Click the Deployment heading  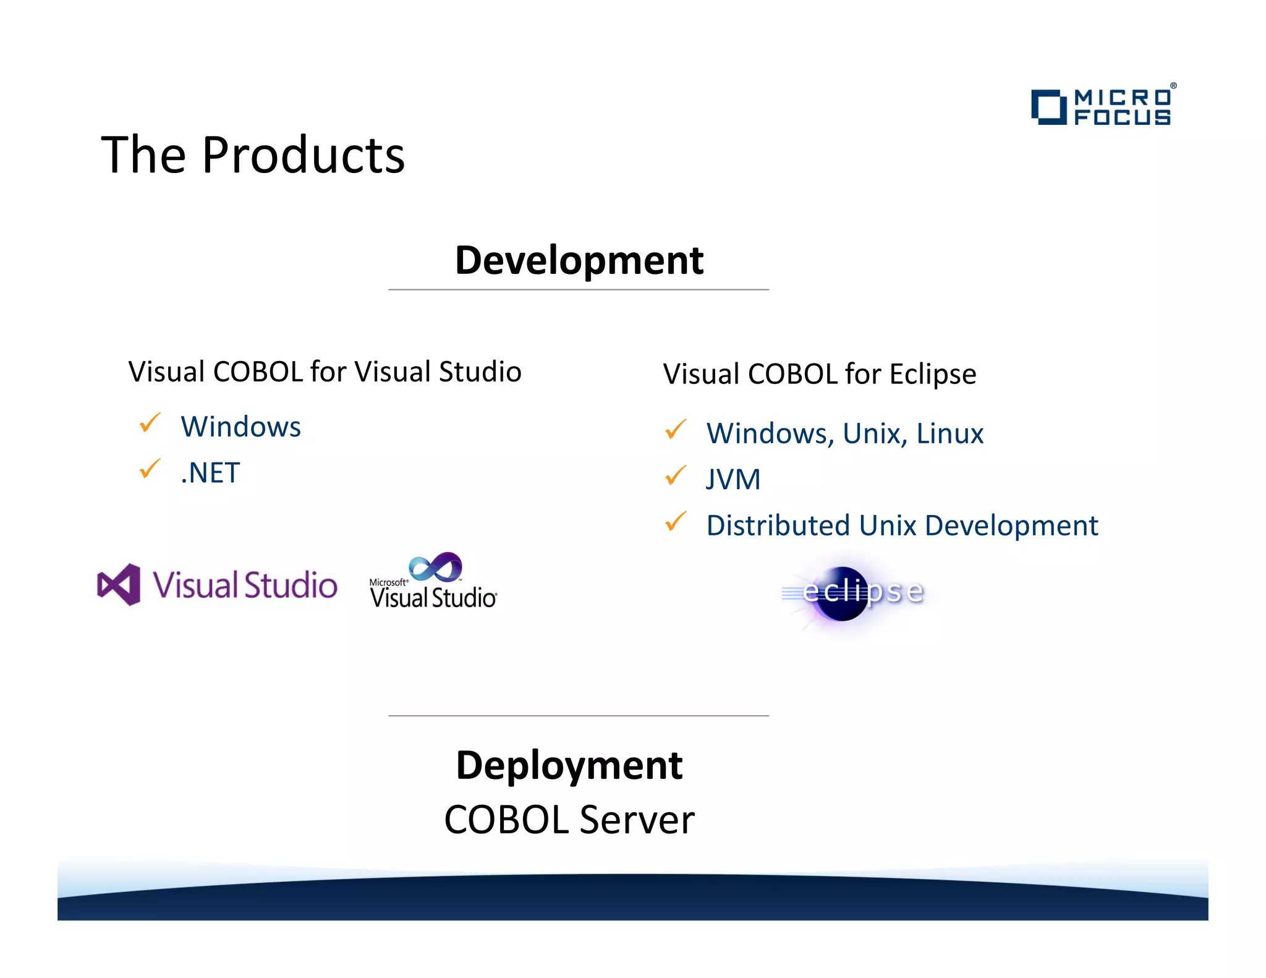pyautogui.click(x=569, y=765)
